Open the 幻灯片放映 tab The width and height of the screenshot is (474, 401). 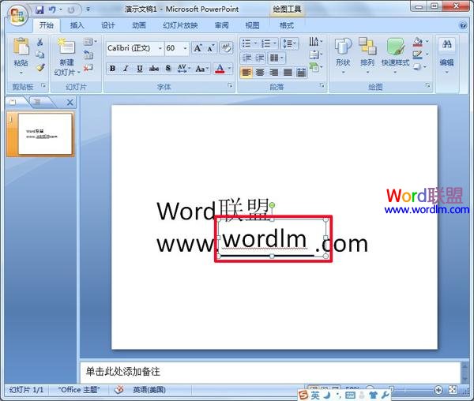click(x=180, y=25)
